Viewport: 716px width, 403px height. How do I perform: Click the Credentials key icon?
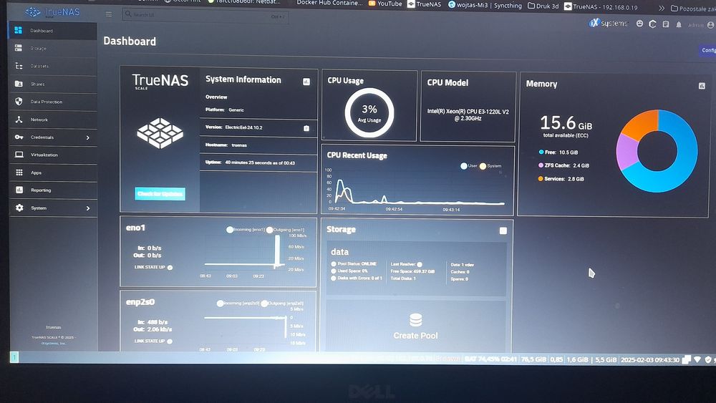pos(19,137)
